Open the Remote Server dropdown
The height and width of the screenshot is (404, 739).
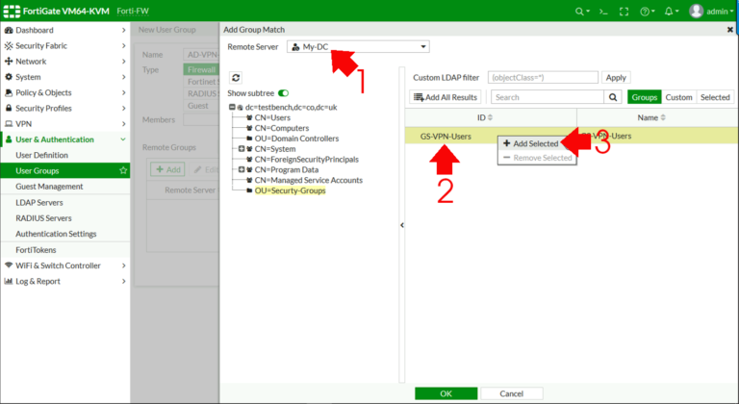pos(358,47)
